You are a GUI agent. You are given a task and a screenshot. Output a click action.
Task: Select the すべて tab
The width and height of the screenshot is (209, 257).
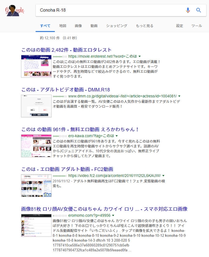pos(45,26)
